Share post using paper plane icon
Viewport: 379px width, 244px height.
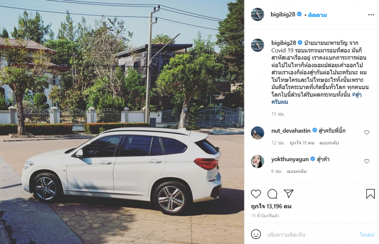click(x=289, y=193)
